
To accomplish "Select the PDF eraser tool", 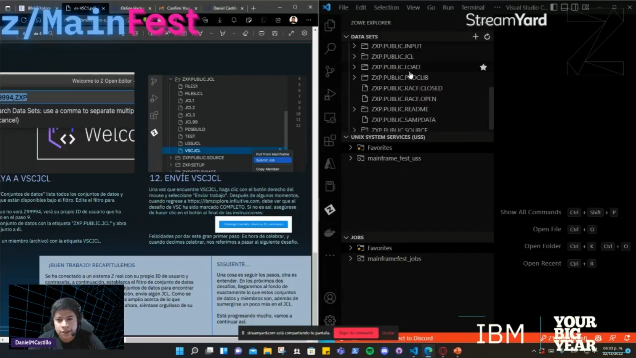I will (246, 33).
